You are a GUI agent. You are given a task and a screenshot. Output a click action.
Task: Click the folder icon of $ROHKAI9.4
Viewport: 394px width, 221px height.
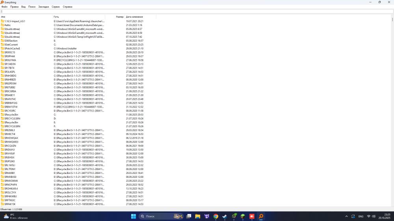coord(2,188)
